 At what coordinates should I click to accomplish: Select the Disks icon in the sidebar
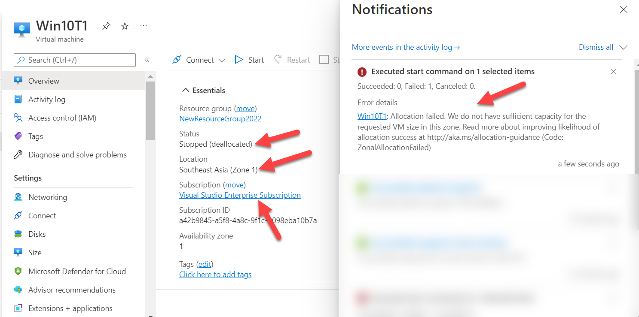coord(18,234)
